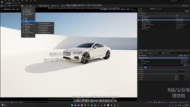The width and height of the screenshot is (190, 107).
Task: Click the Save current level icon
Action: point(2,6)
